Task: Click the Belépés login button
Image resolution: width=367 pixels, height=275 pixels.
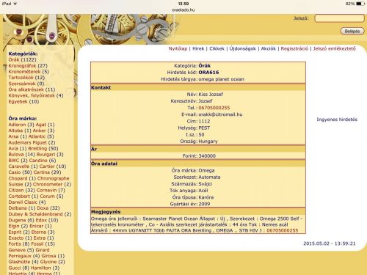Action: [x=352, y=32]
